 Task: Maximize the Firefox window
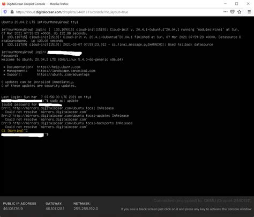[x=237, y=4]
